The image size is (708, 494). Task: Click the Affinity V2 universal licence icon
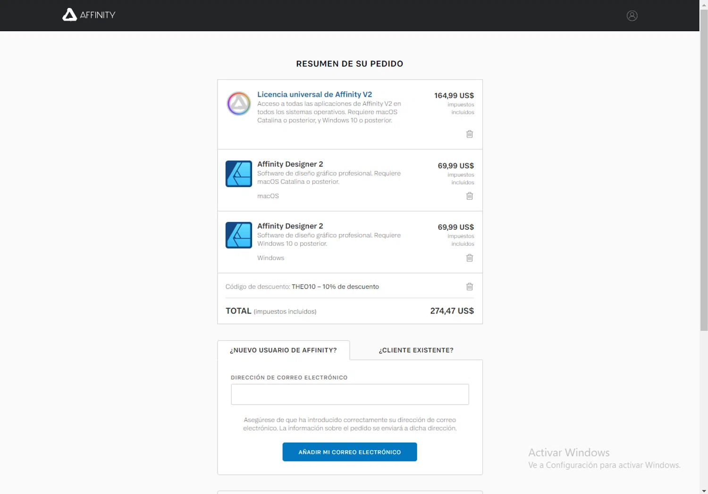click(239, 104)
